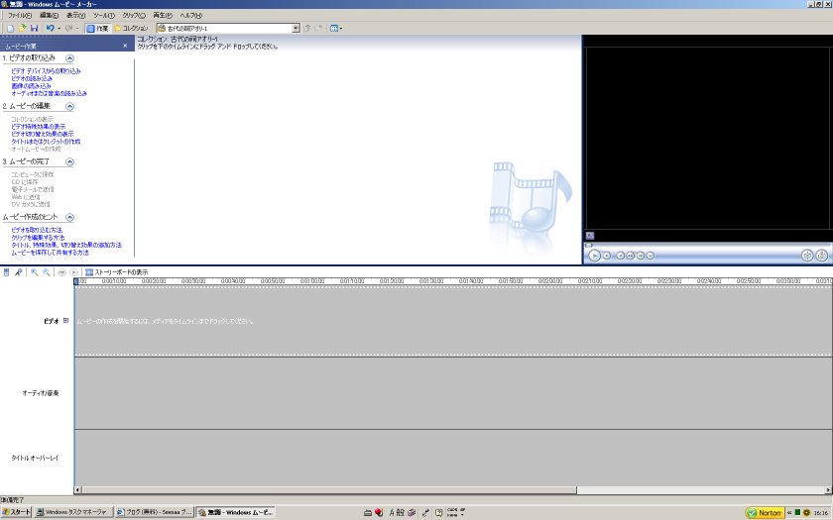Image resolution: width=833 pixels, height=520 pixels.
Task: Save the project via the floppy disk icon
Action: point(35,28)
